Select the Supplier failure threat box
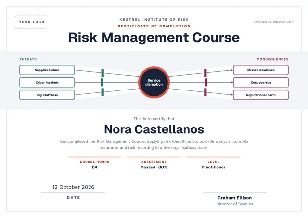 point(47,70)
